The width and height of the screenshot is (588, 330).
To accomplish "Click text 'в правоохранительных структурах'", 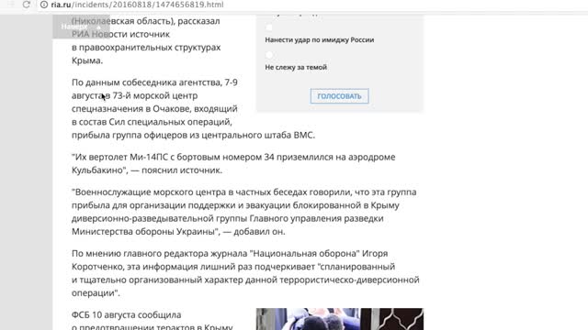I will [146, 48].
